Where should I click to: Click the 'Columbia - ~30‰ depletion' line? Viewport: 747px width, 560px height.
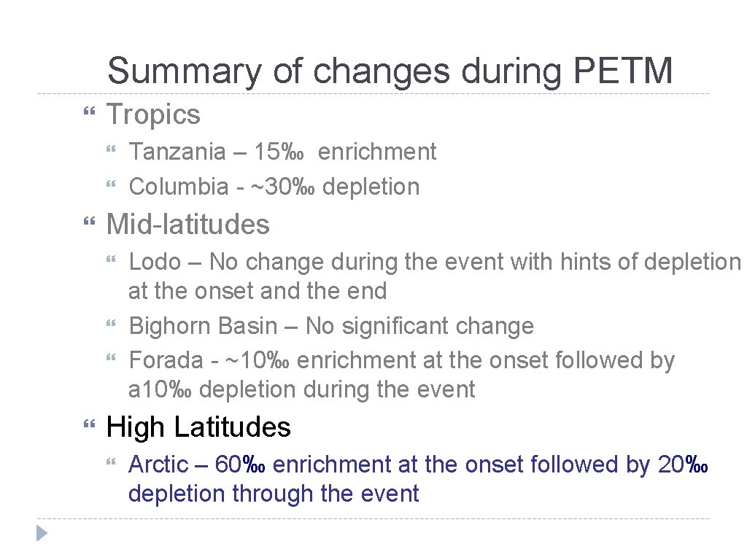[274, 187]
